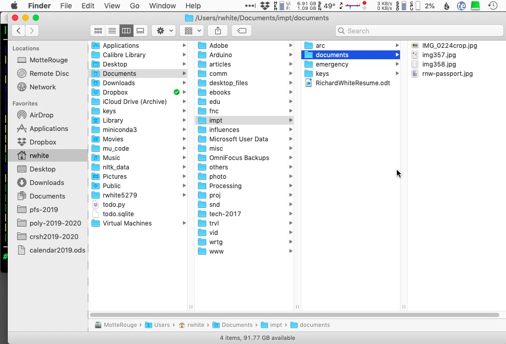
Task: Open AirDrop in the sidebar
Action: click(41, 115)
